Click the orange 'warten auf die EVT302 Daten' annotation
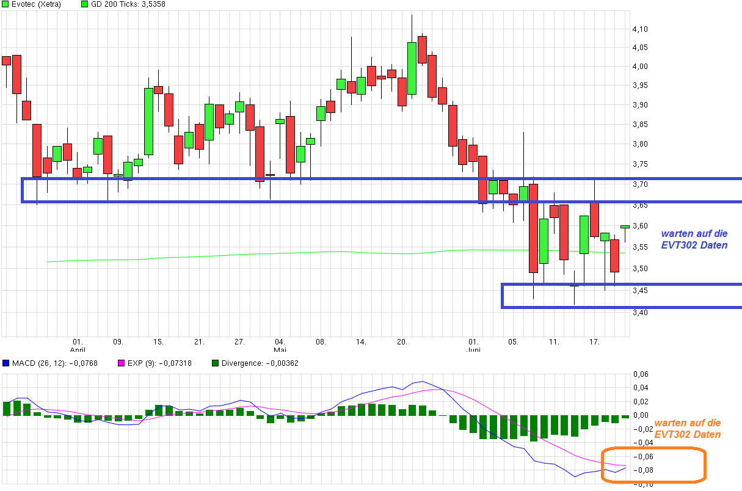The width and height of the screenshot is (742, 491). click(x=687, y=429)
